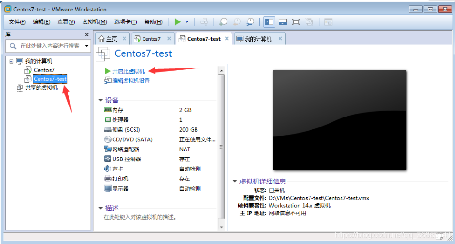Open the library search dropdown arrow

pos(86,46)
